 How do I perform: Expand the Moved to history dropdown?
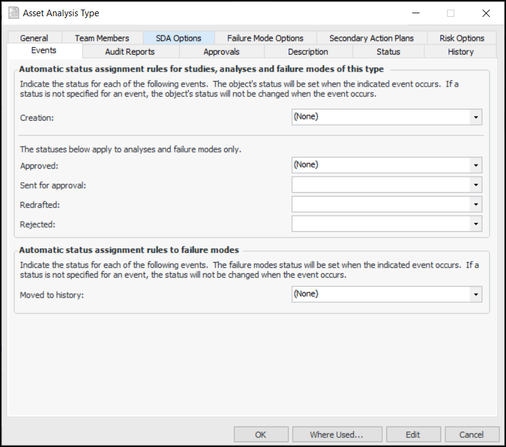(x=476, y=294)
